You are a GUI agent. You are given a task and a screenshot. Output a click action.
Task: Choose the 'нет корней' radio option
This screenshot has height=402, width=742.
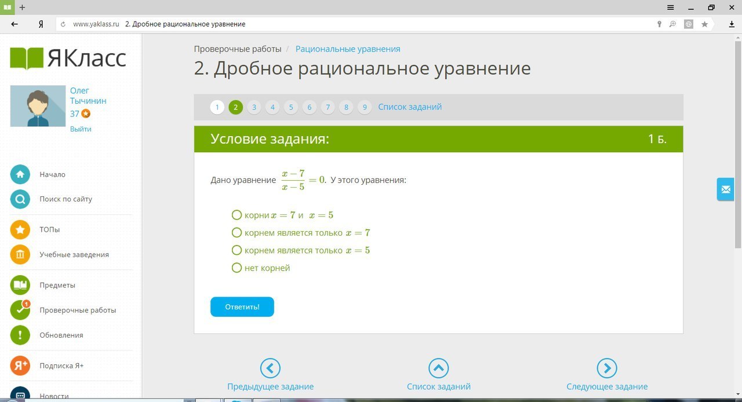click(x=237, y=268)
